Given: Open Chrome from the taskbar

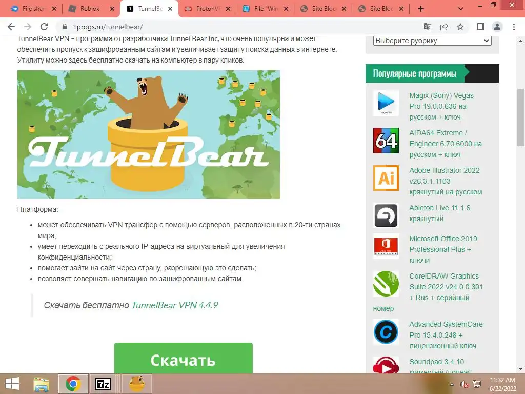Looking at the screenshot, I should pyautogui.click(x=73, y=384).
